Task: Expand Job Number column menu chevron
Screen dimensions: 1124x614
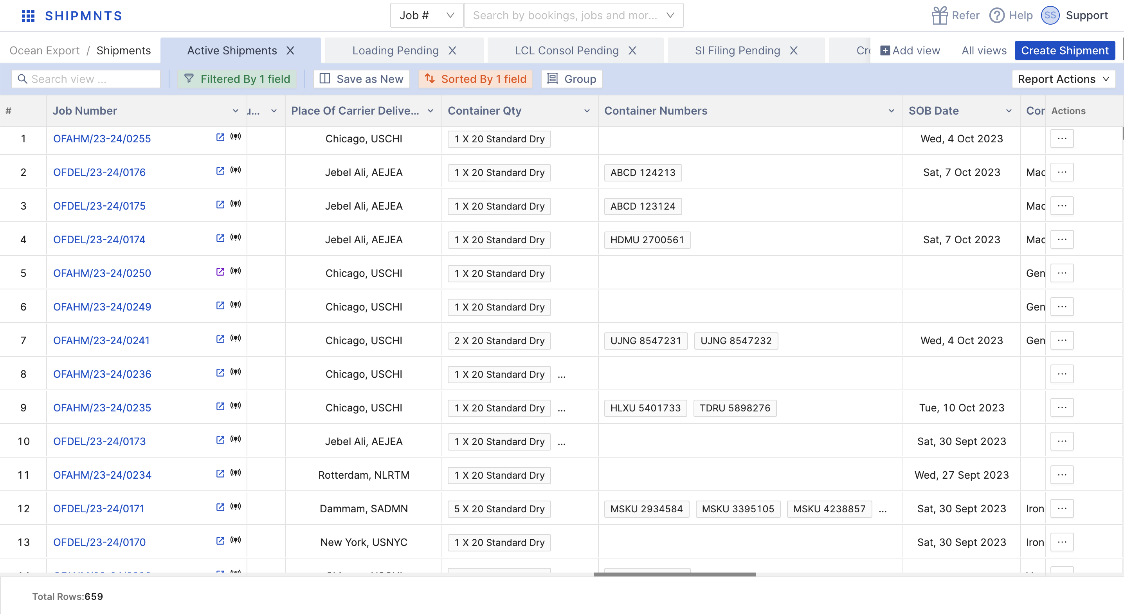Action: pos(236,111)
